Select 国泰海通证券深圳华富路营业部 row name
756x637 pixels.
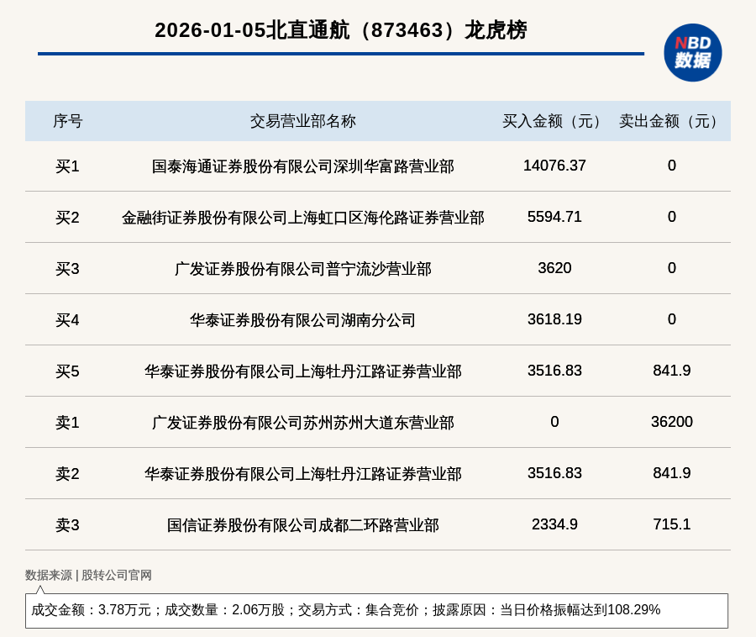click(302, 166)
